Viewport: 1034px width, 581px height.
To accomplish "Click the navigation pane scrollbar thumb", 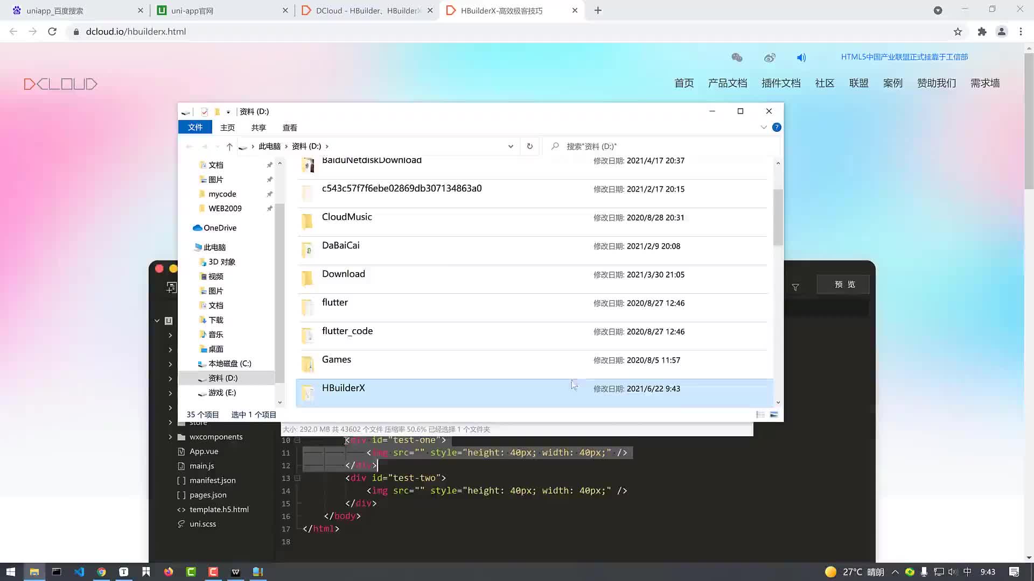I will [280, 293].
